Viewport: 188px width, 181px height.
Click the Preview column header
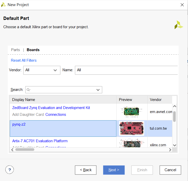[x=132, y=100]
